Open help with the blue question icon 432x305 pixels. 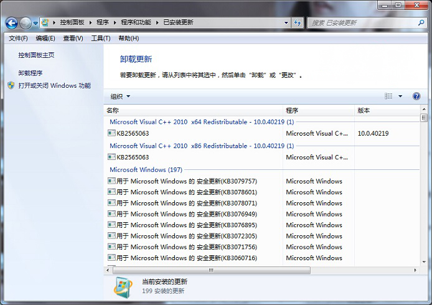[416, 96]
